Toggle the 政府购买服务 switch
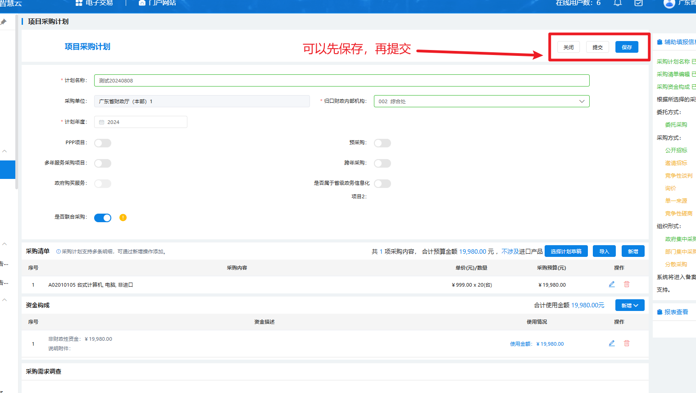Viewport: 696px width, 393px height. 103,183
